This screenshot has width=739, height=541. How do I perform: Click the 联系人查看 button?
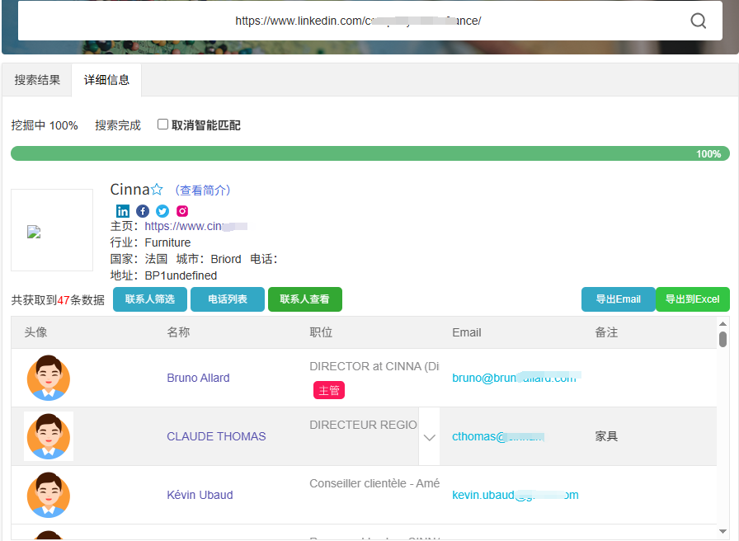coord(305,299)
